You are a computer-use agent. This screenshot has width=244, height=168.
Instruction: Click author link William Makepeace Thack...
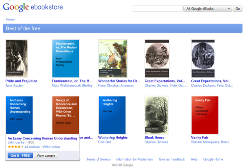tap(212, 142)
